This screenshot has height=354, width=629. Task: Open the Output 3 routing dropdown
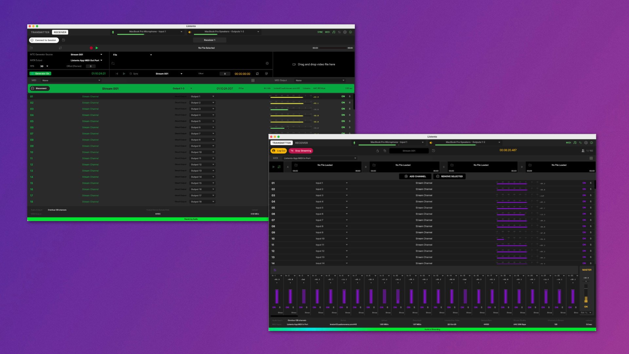202,109
